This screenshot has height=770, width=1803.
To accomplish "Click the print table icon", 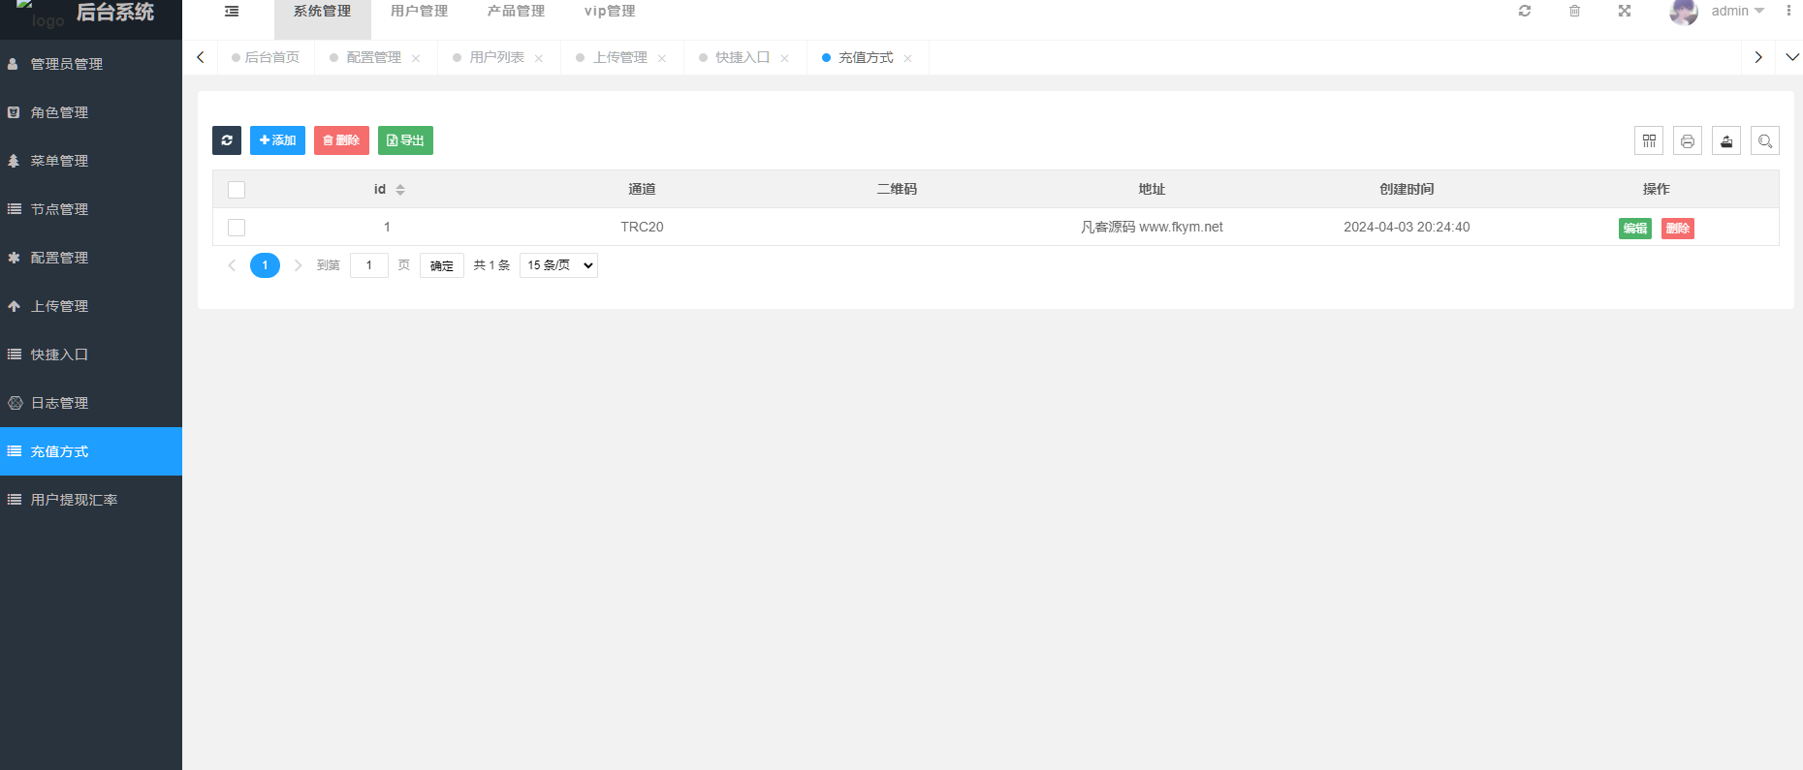I will pyautogui.click(x=1688, y=141).
